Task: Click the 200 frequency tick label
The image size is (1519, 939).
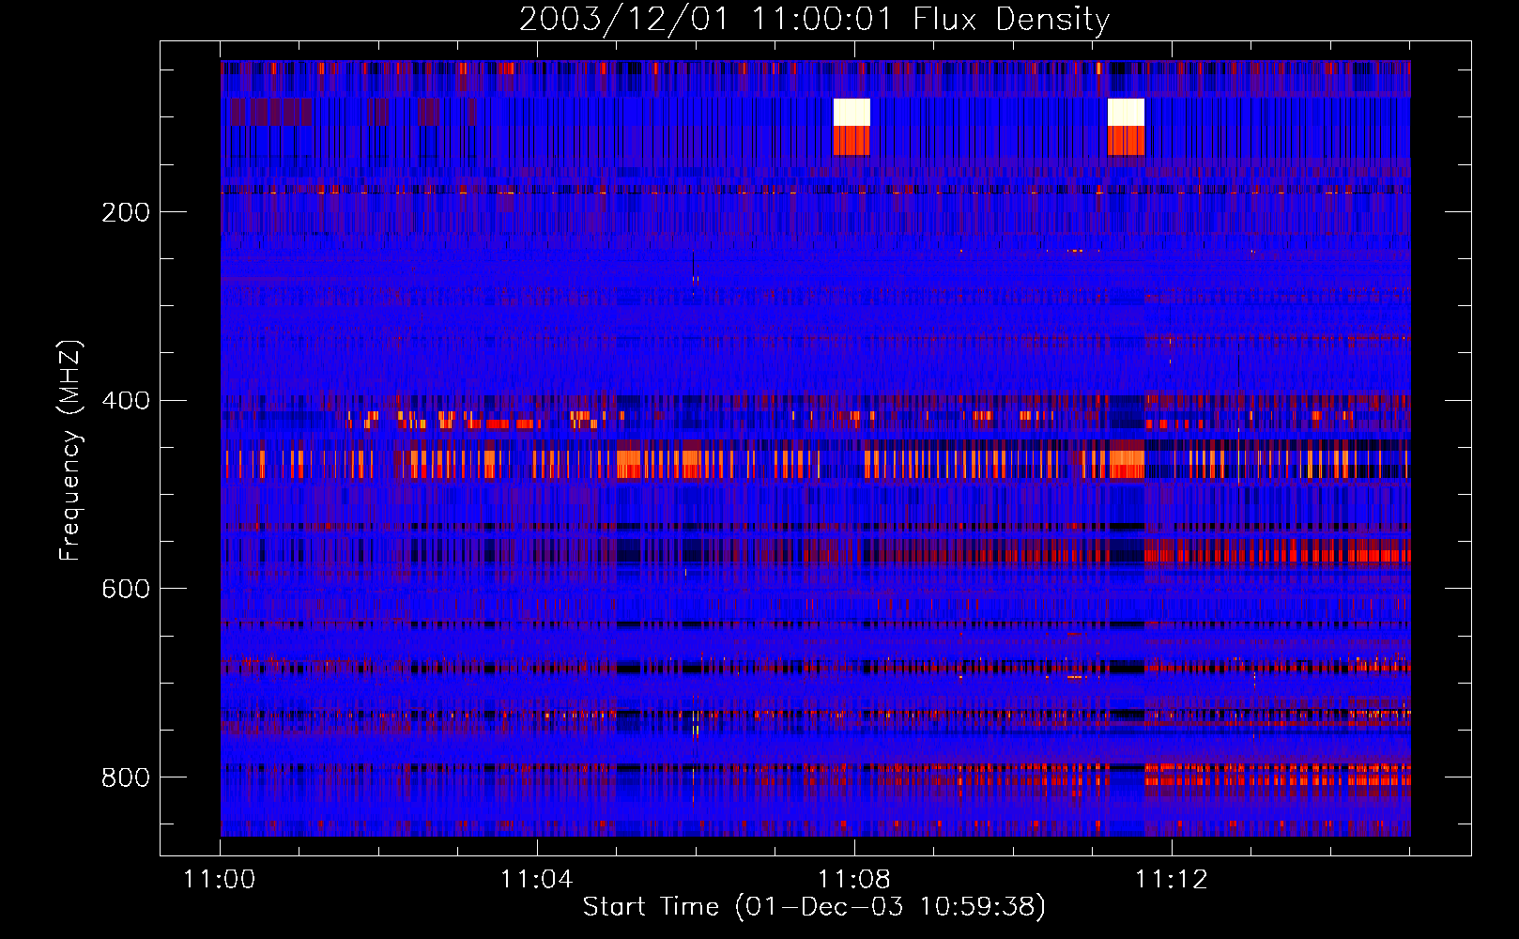Action: tap(126, 212)
